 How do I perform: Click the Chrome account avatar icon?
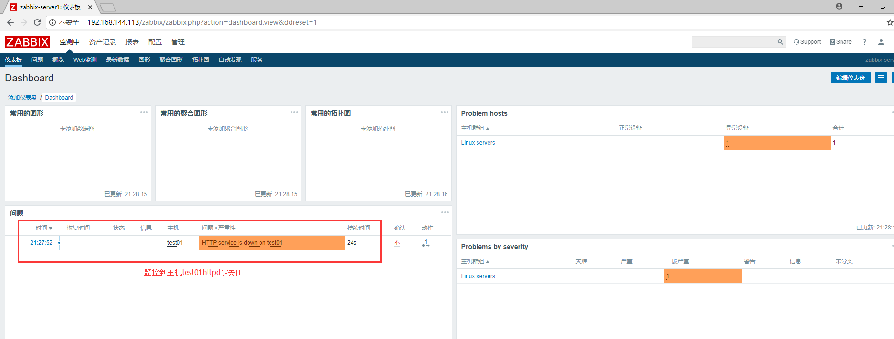click(839, 6)
